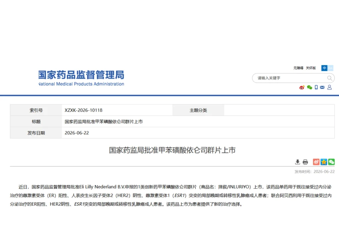
Task: Switch language to En
Action: [330, 68]
